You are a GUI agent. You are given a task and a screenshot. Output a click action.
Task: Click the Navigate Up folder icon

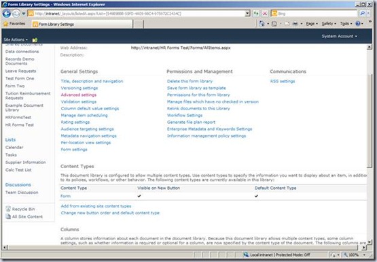[35, 40]
